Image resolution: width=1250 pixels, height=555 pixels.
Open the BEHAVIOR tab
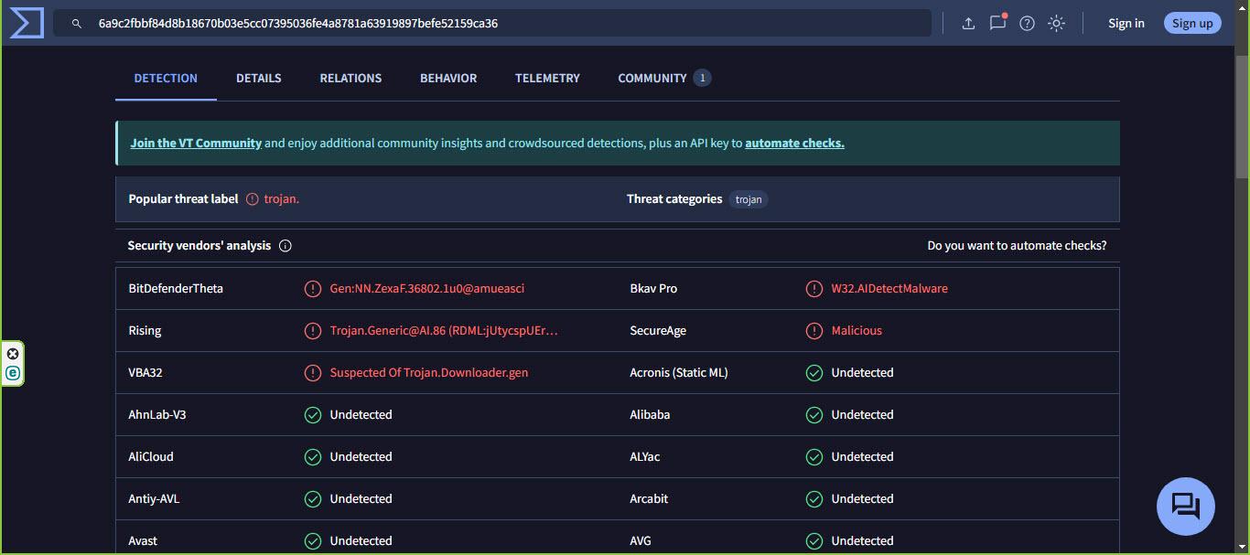pos(448,79)
